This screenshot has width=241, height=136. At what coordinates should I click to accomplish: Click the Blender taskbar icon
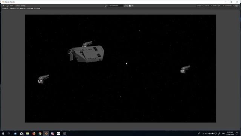[46, 133]
